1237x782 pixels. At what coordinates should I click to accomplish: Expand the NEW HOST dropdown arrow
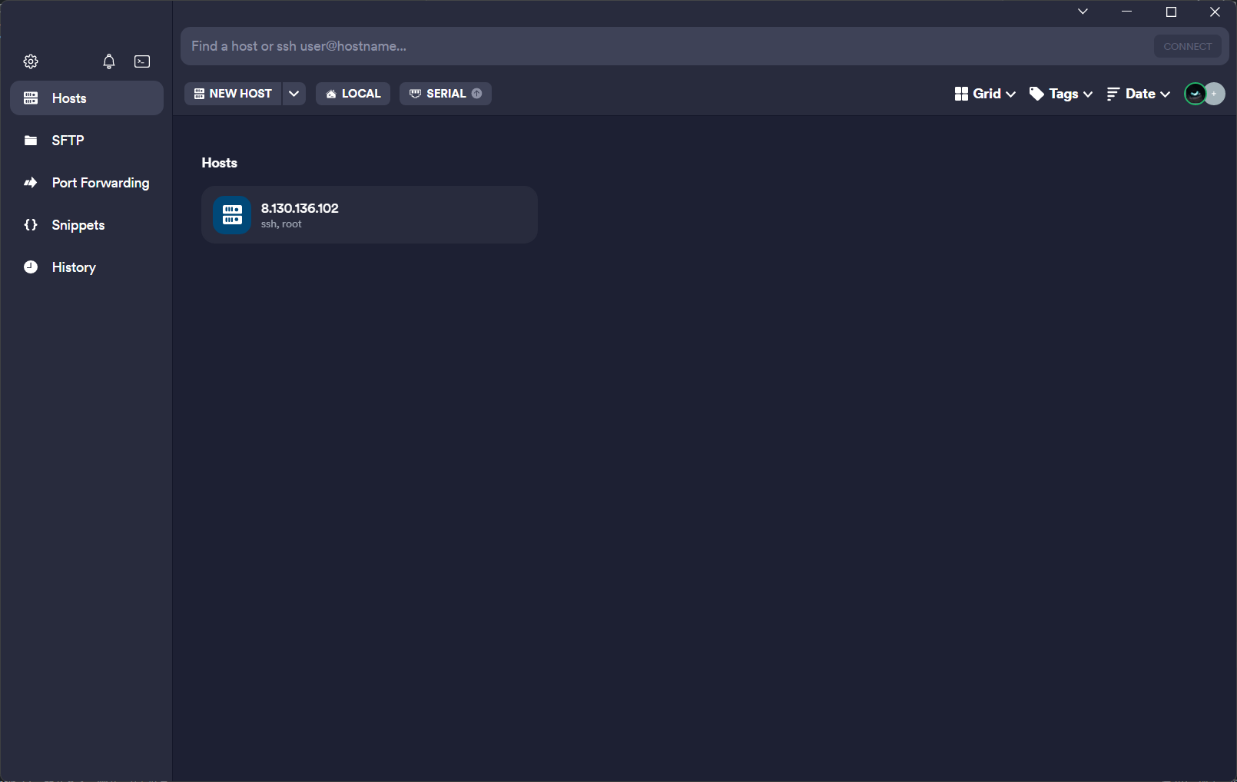pos(294,94)
